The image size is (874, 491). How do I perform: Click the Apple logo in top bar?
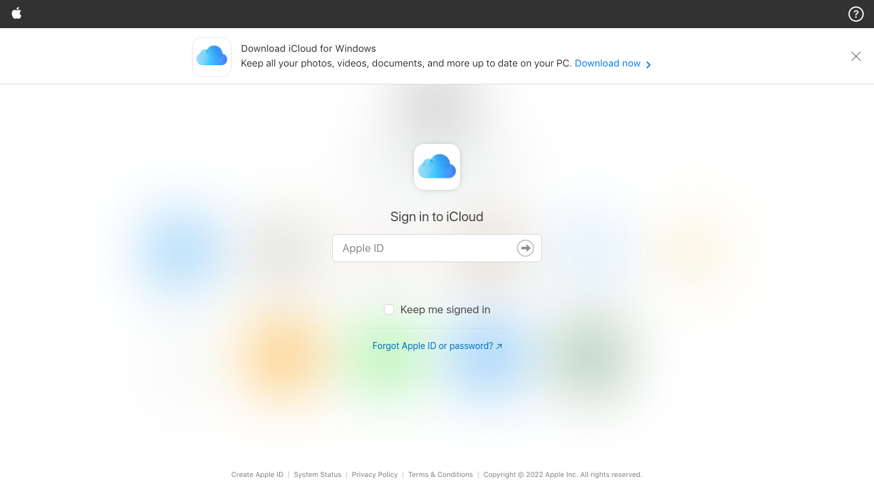click(17, 13)
